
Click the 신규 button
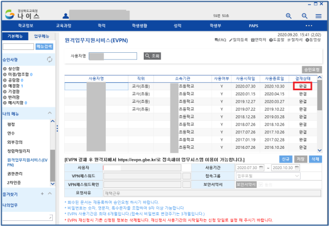(x=286, y=159)
